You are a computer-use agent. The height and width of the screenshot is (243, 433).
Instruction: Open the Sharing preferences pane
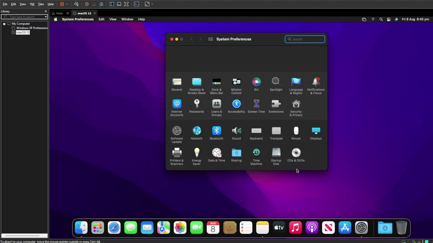click(x=236, y=155)
